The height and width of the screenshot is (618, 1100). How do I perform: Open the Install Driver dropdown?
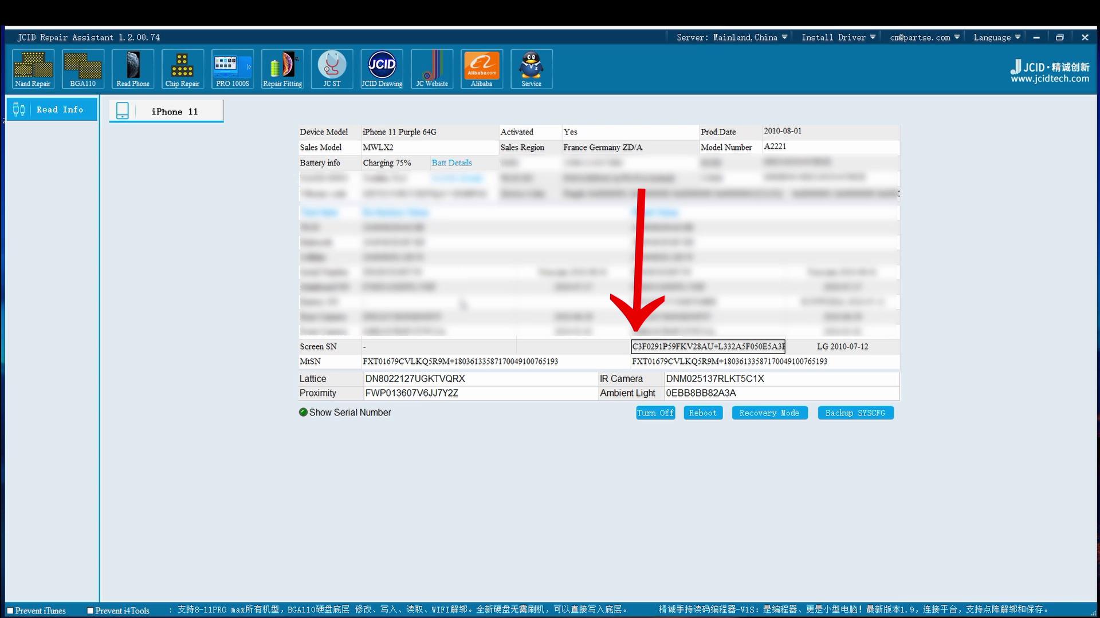click(838, 37)
